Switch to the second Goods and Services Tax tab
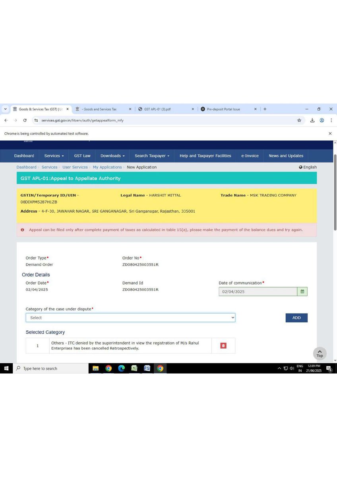The image size is (337, 477). click(x=103, y=109)
